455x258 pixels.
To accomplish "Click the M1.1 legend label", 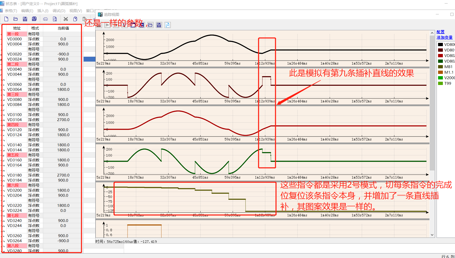I will click(449, 72).
